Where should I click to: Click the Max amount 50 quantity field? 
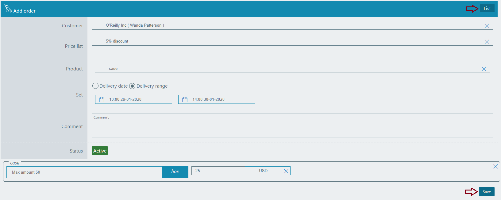tap(84, 172)
